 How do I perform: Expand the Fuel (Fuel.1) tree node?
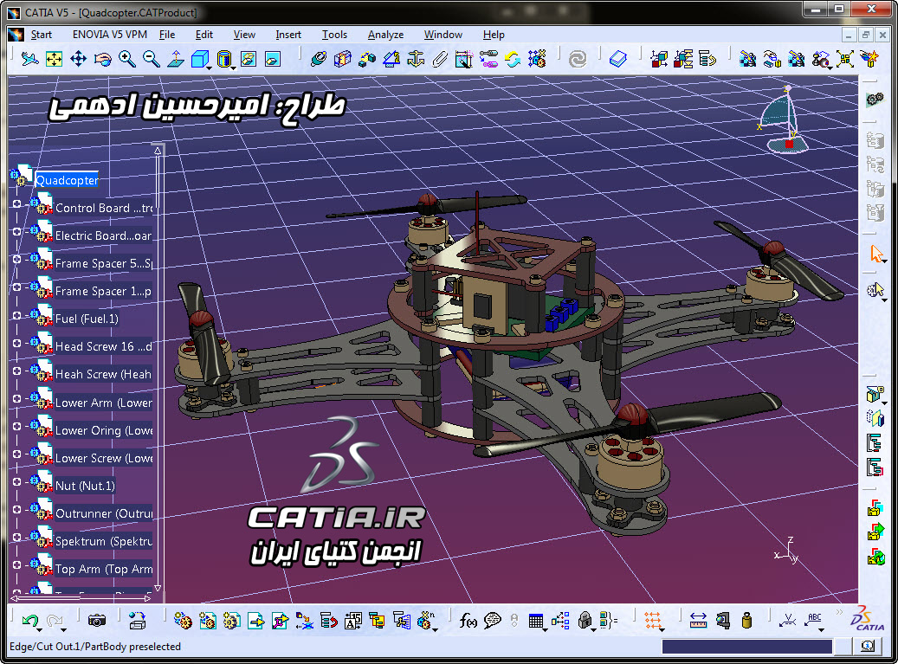pos(16,315)
